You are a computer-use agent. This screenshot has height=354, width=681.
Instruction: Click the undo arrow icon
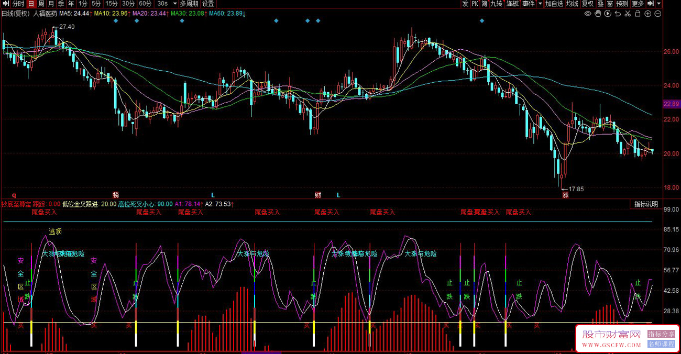point(618,14)
